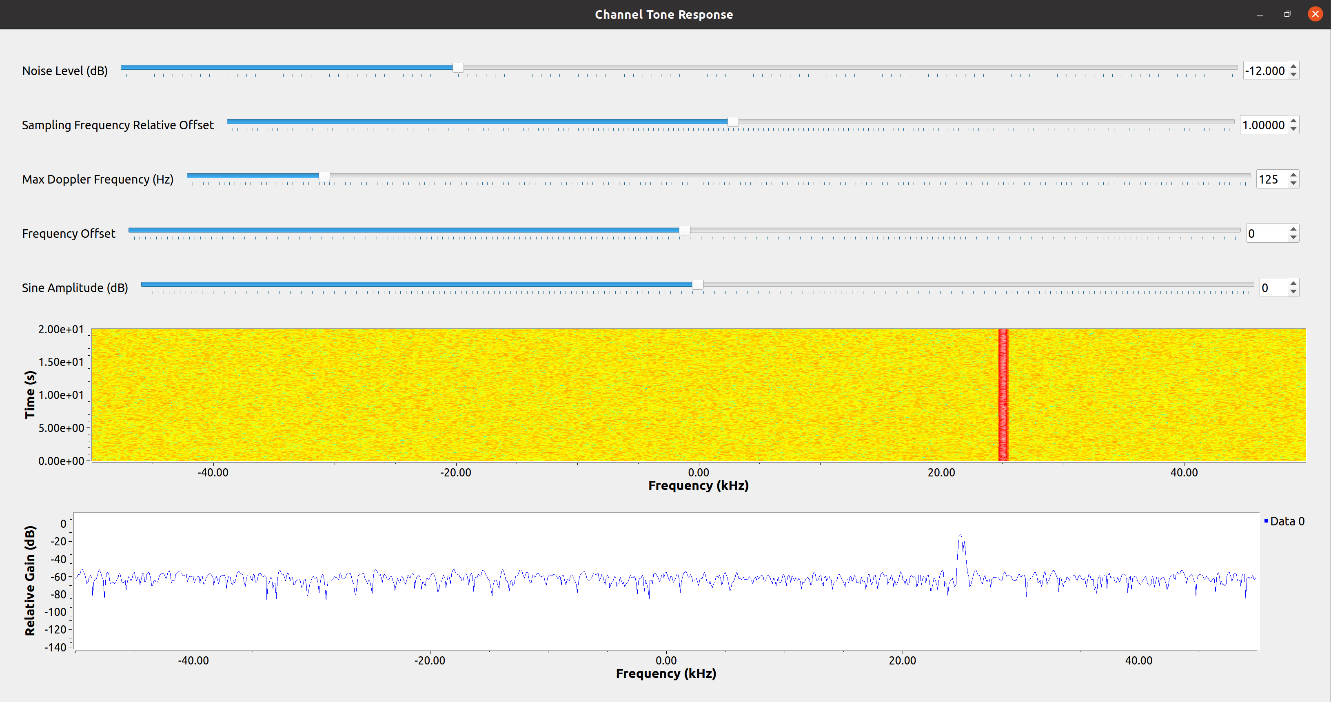Increase Noise Level with the up arrow
The height and width of the screenshot is (702, 1331).
[x=1293, y=66]
